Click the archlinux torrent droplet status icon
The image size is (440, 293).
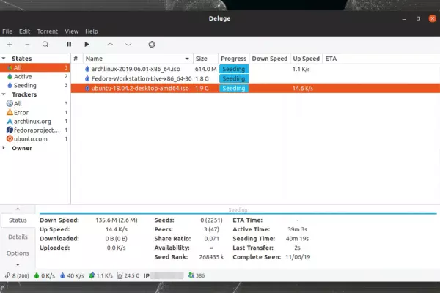[87, 69]
